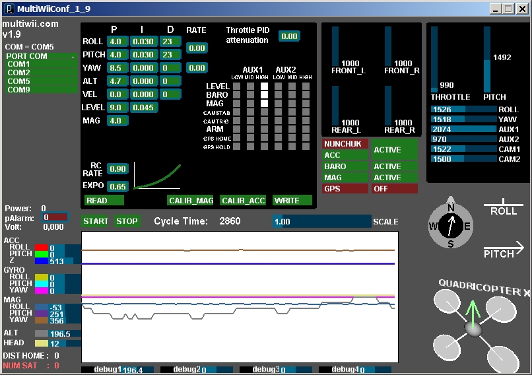The width and height of the screenshot is (532, 375).
Task: Select COM1 port
Action: pyautogui.click(x=42, y=64)
